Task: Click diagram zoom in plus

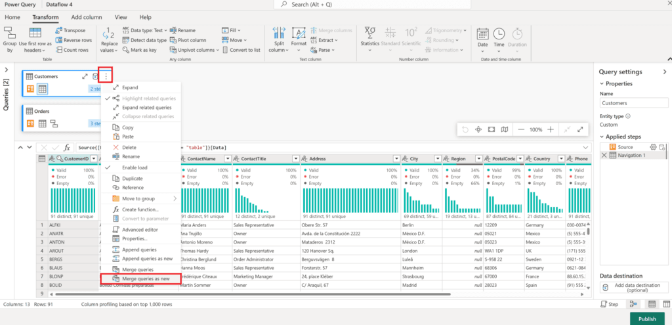Action: tap(551, 129)
